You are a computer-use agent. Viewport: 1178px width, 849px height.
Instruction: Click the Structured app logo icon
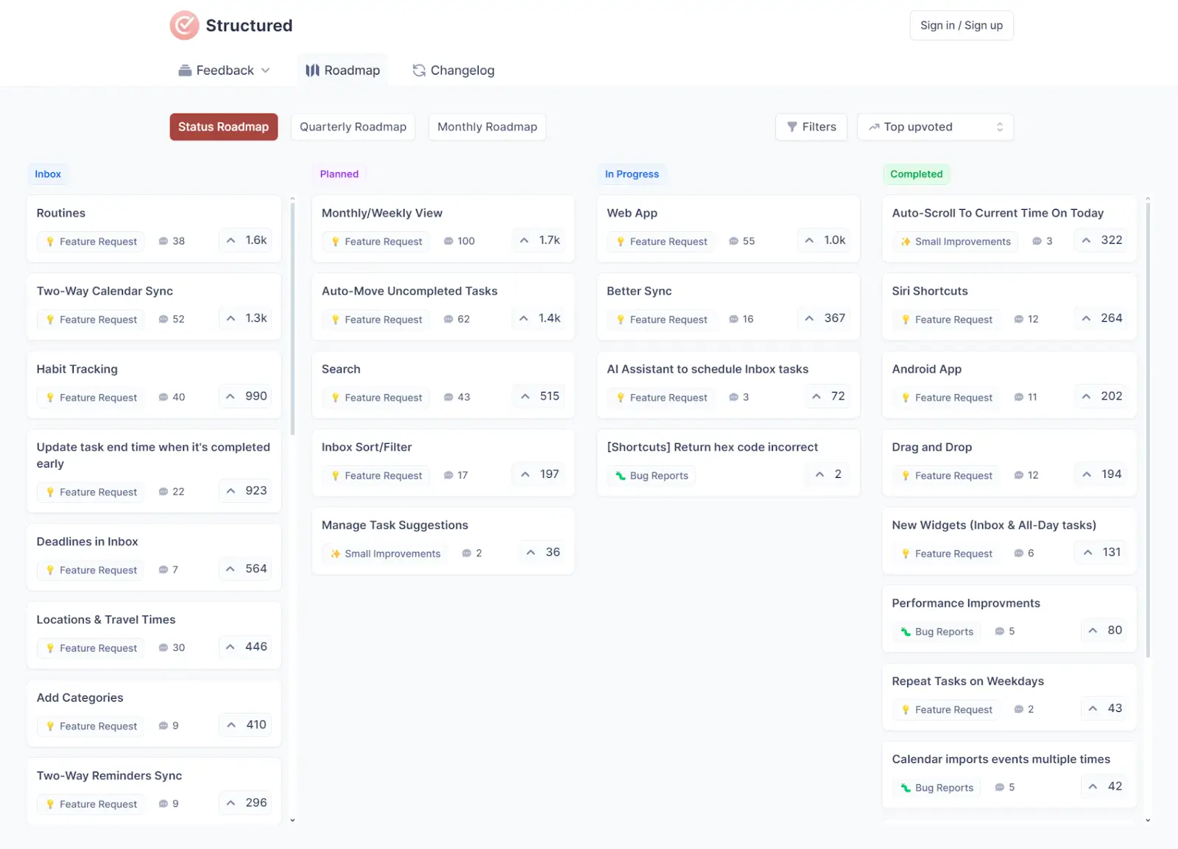(184, 25)
